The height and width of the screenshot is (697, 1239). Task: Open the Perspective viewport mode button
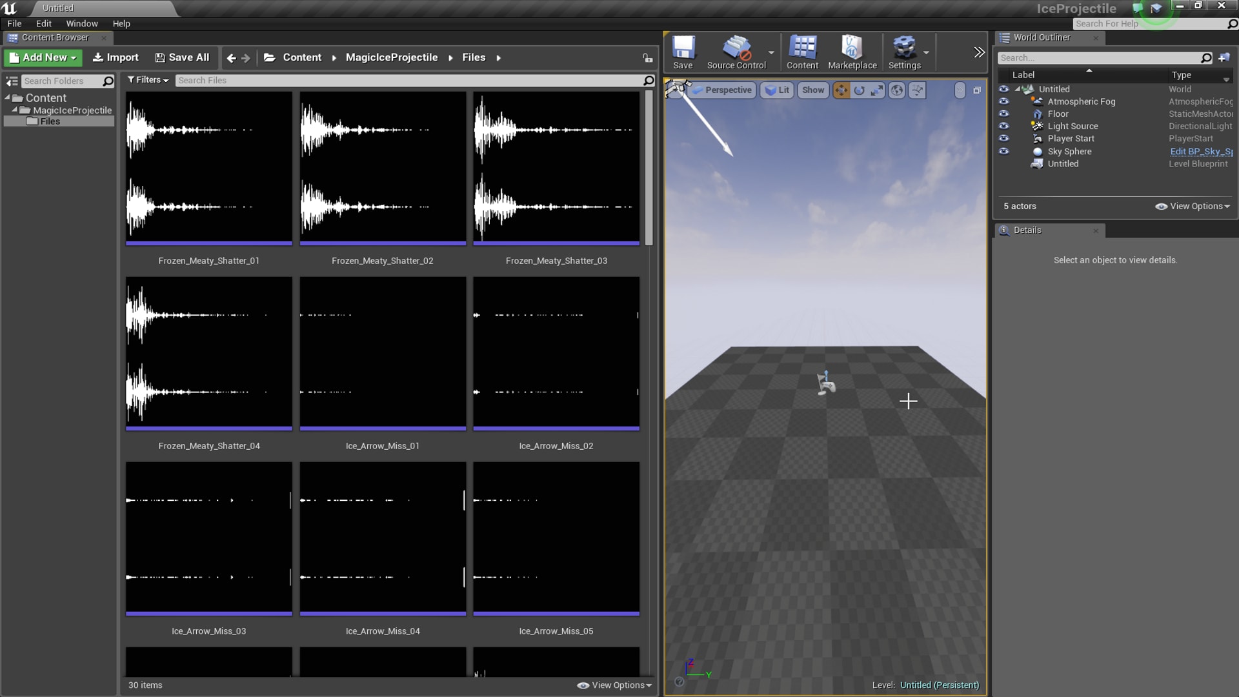(722, 90)
